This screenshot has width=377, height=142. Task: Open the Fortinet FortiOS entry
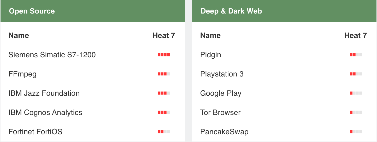pyautogui.click(x=35, y=132)
